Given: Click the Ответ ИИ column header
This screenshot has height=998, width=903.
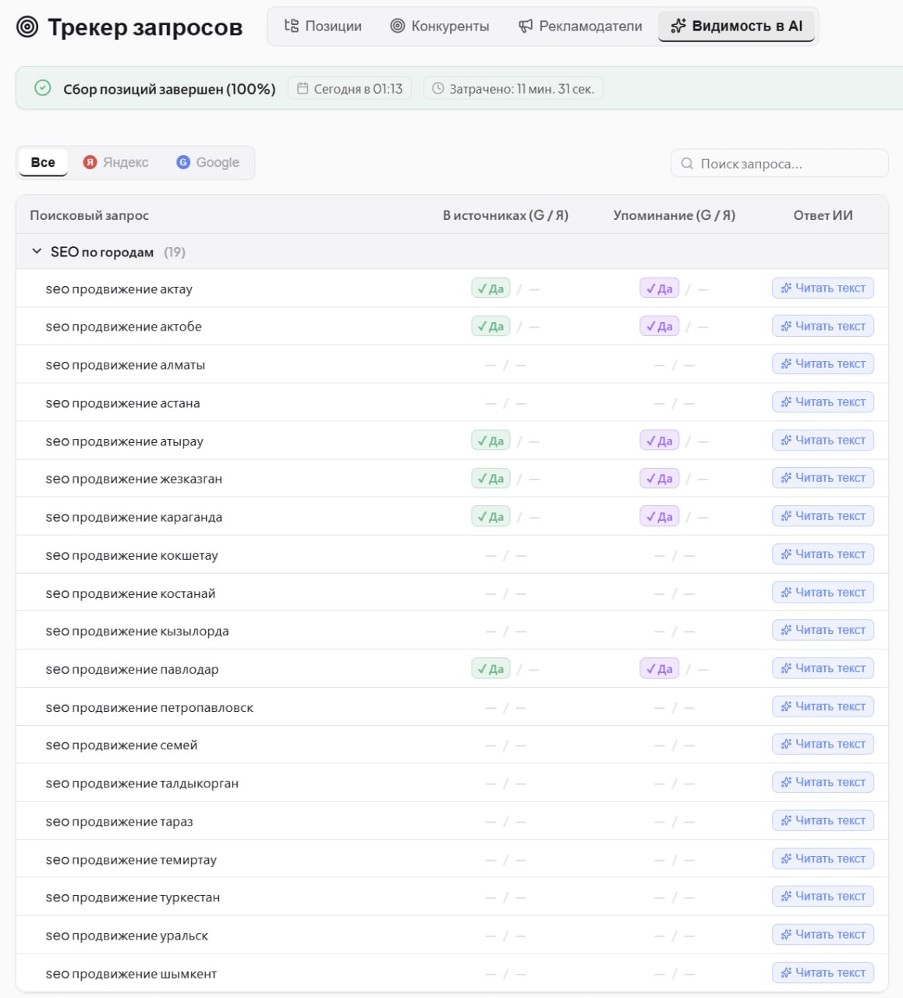Looking at the screenshot, I should [x=823, y=215].
